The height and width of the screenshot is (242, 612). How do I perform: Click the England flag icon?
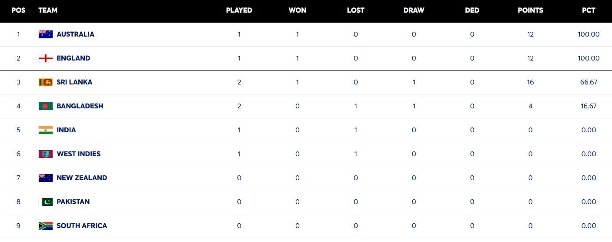click(x=46, y=58)
